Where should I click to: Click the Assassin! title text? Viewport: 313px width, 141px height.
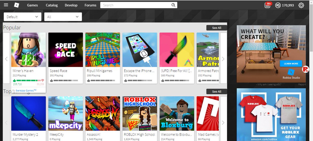coord(94,135)
